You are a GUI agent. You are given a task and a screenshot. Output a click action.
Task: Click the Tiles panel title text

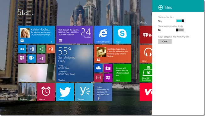tap(168, 8)
